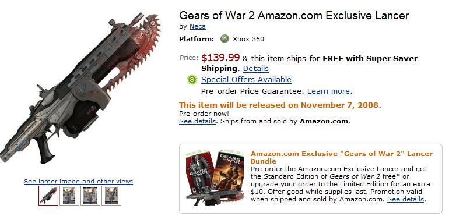Click the Gears of War 2 product title

point(294,15)
